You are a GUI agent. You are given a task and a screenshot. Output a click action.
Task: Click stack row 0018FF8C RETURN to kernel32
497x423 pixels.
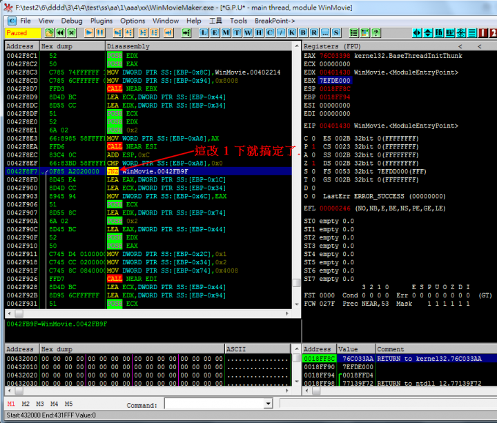(400, 358)
